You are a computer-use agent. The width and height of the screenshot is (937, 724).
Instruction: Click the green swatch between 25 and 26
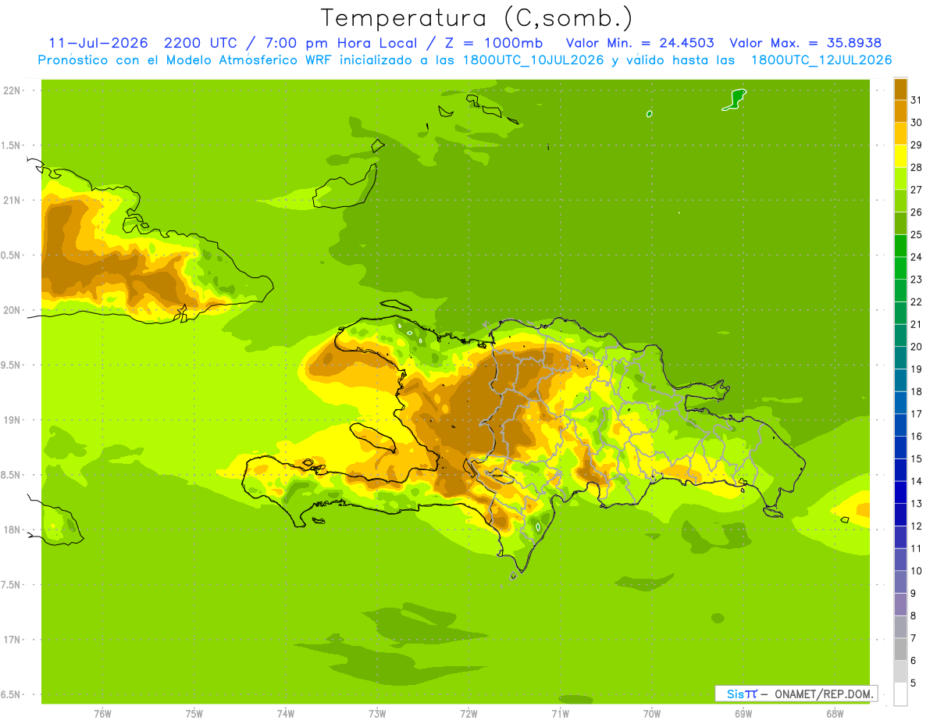pos(900,223)
